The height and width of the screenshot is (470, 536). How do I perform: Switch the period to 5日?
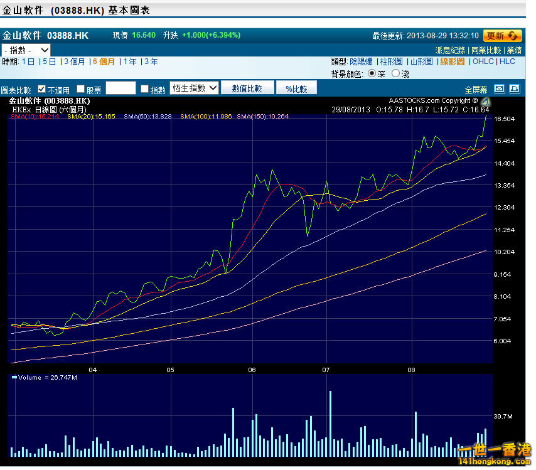click(50, 61)
